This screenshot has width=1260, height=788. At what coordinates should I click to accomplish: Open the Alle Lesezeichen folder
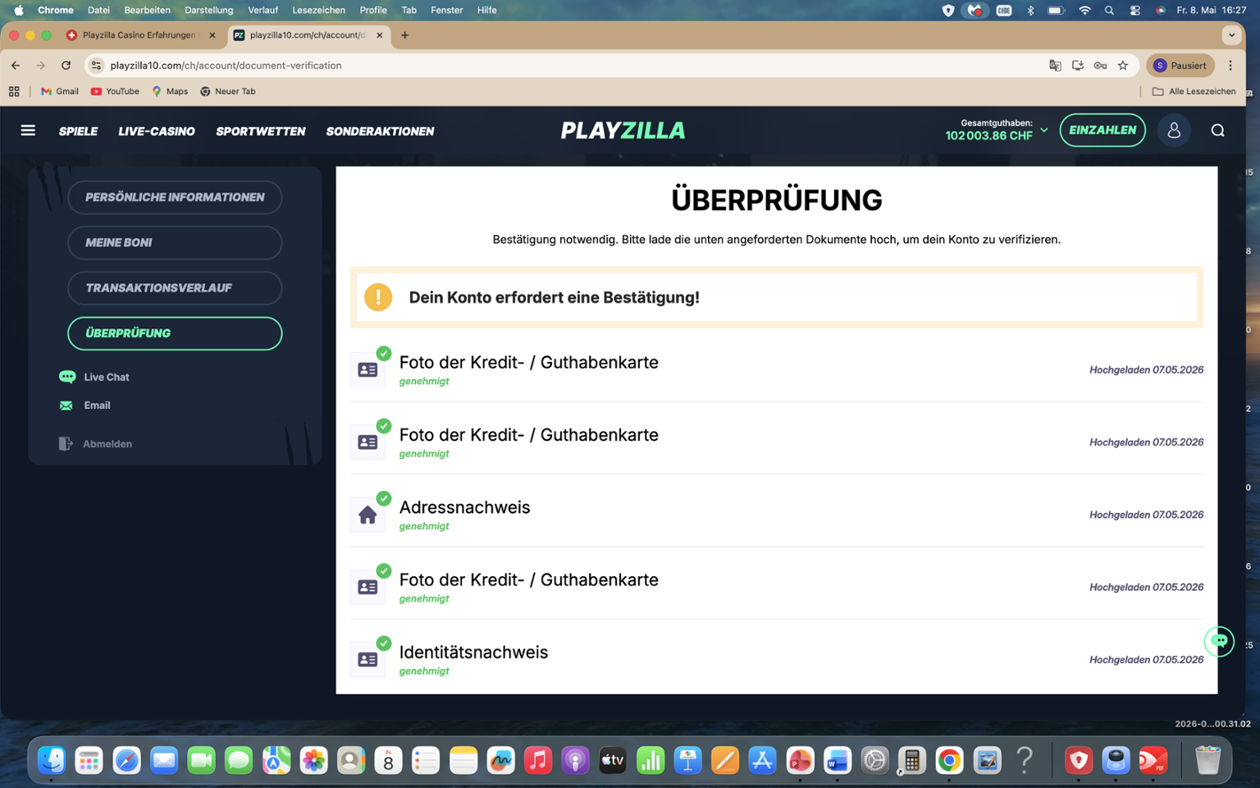[1194, 92]
